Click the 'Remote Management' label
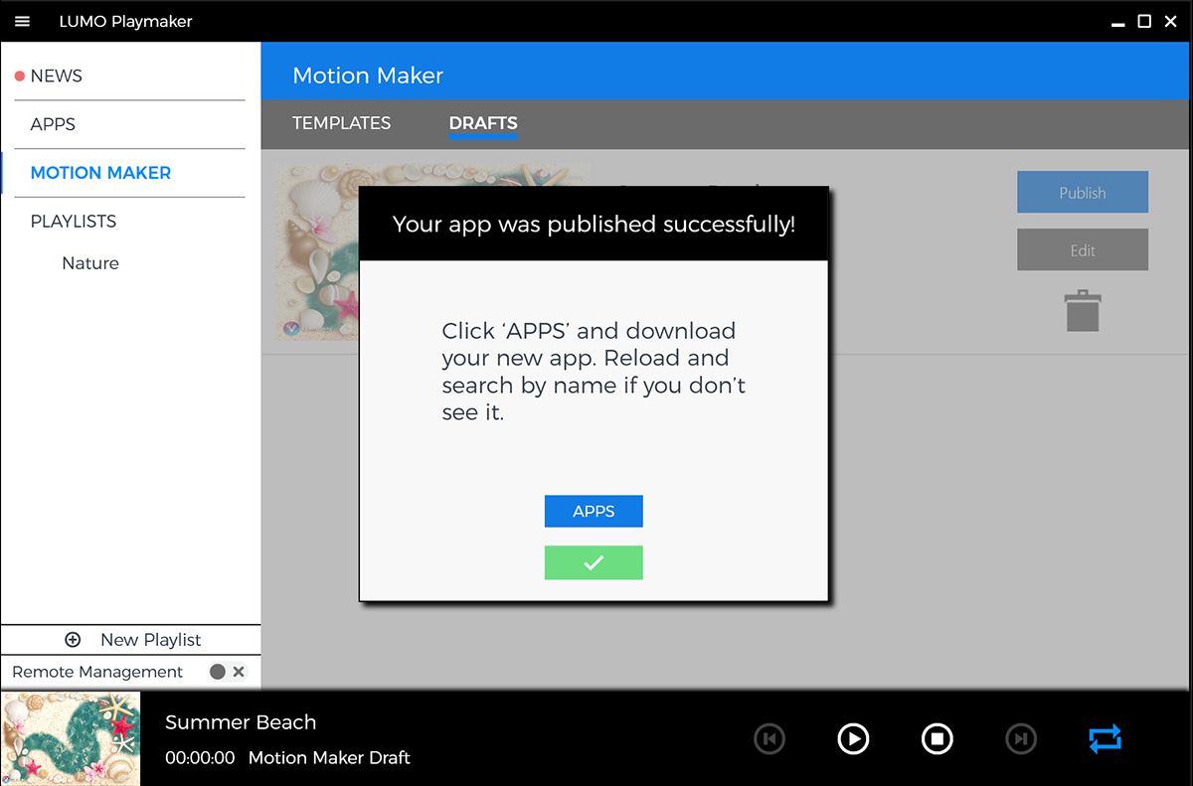 tap(97, 672)
